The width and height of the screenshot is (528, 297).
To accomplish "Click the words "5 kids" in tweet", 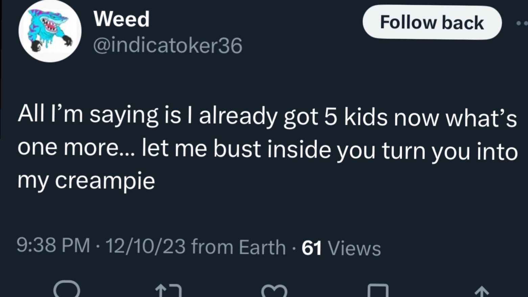I will [355, 117].
